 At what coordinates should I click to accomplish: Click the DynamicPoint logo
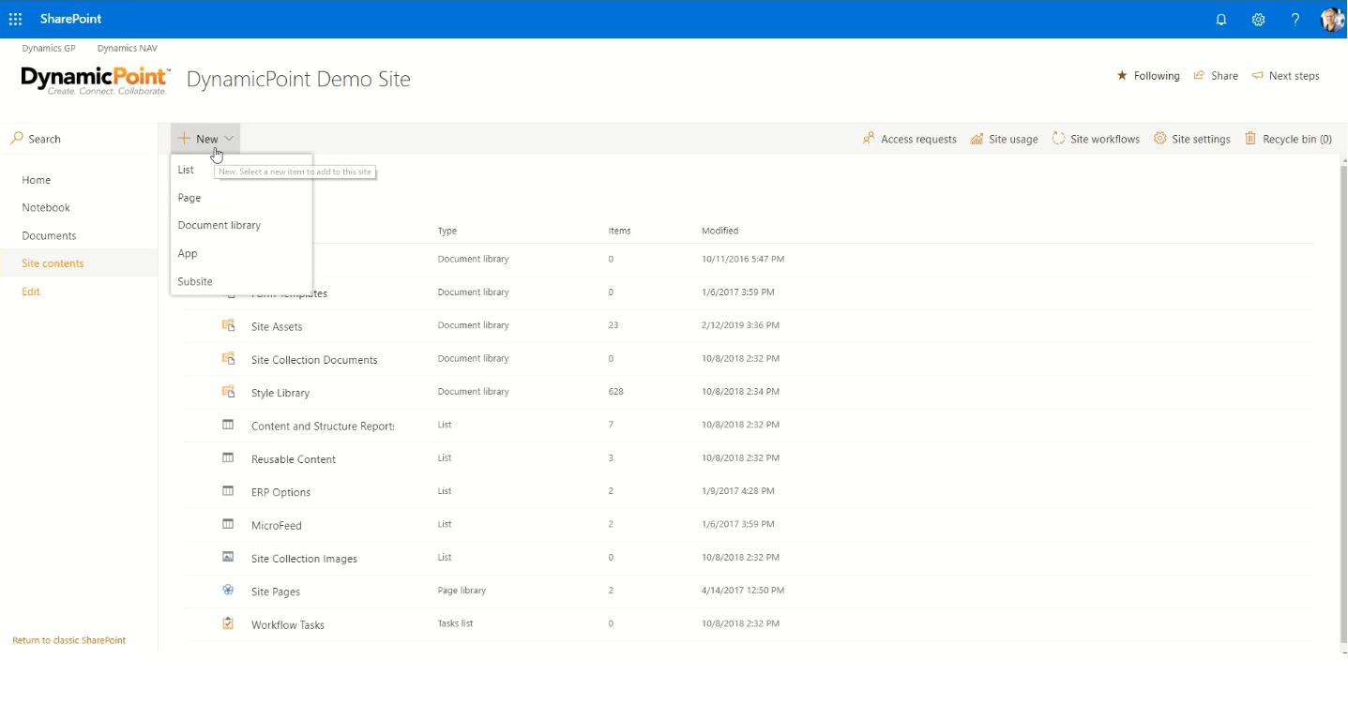click(96, 81)
